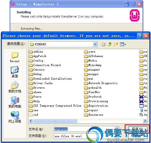Create a new folder

pyautogui.click(x=116, y=44)
